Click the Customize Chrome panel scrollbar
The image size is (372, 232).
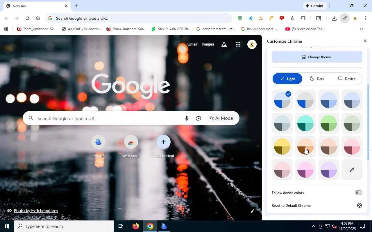[369, 123]
